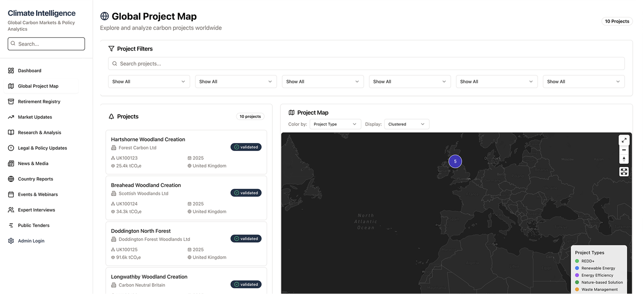
Task: Click the Waste Management orange legend swatch
Action: click(x=577, y=289)
